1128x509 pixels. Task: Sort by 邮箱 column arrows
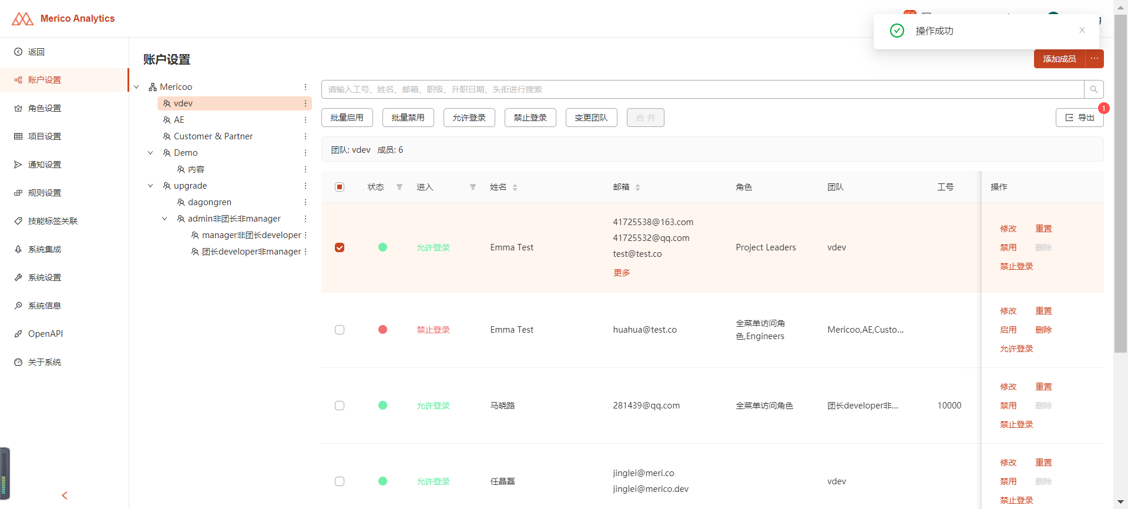[637, 187]
